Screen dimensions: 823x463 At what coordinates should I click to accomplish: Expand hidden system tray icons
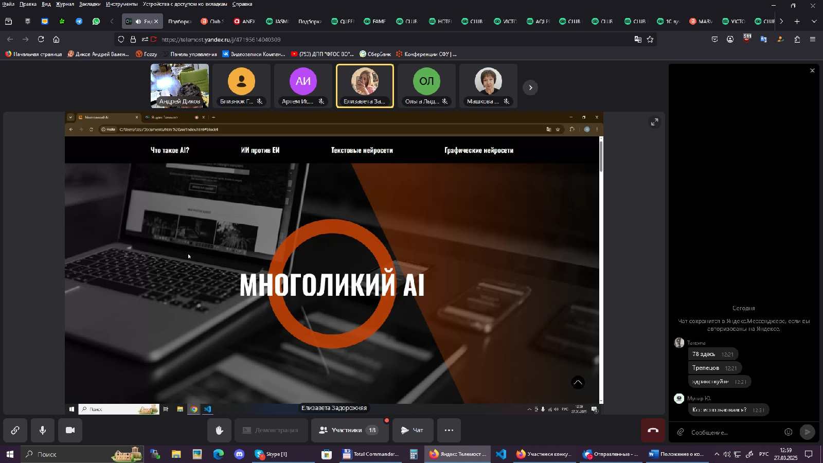pos(718,454)
